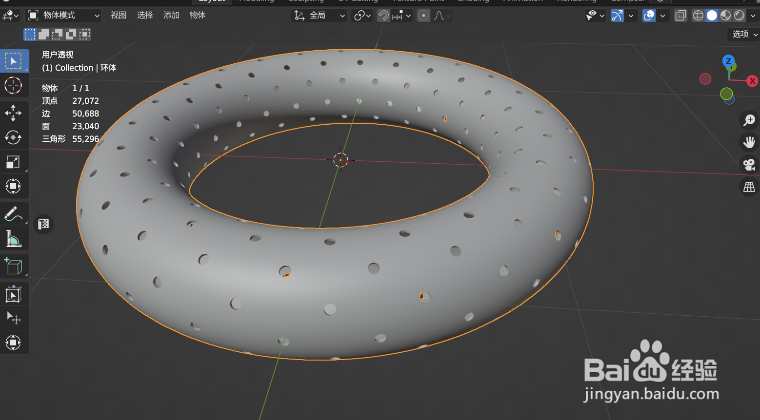
Task: Set selection mode to subtract
Action: coord(58,34)
